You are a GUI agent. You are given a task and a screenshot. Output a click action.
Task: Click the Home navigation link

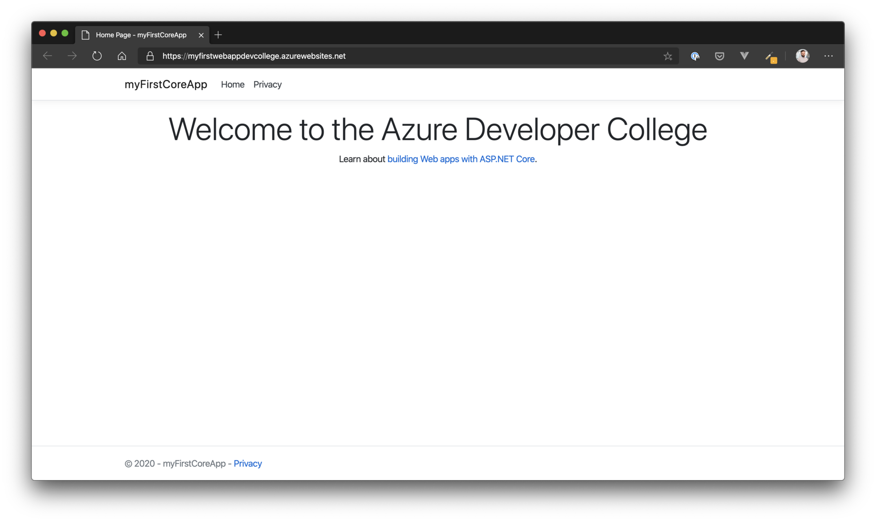232,84
